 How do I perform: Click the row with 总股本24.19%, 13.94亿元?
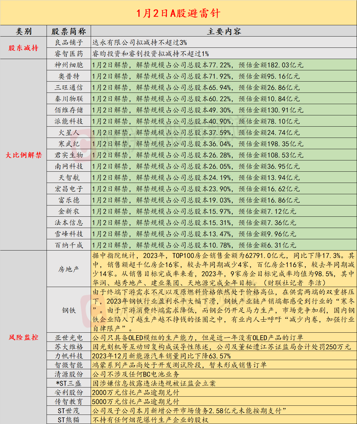[x=224, y=177]
